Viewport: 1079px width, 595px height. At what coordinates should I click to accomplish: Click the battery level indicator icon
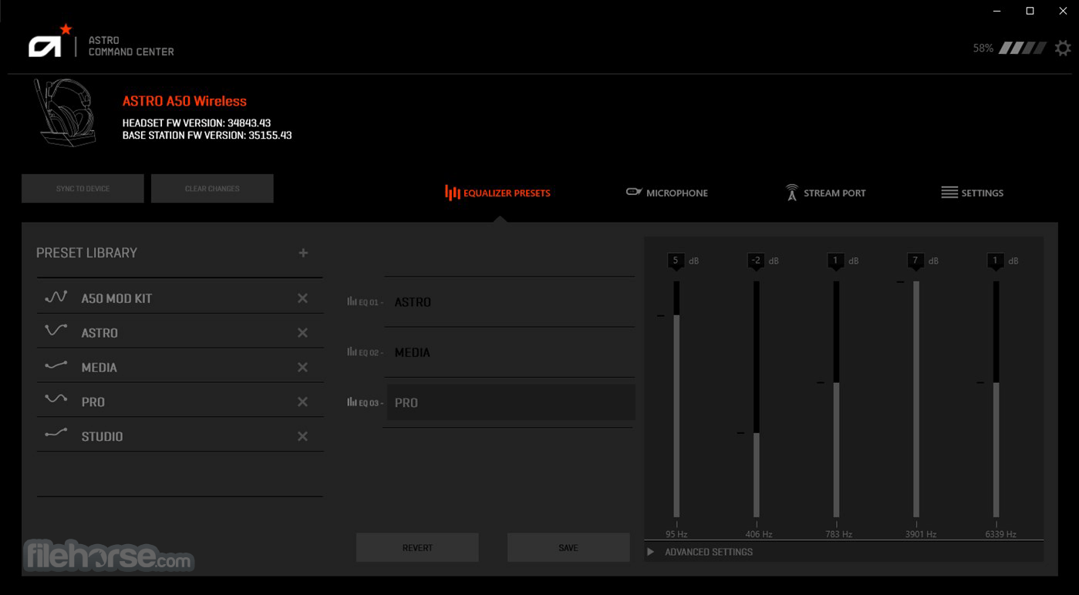click(x=1023, y=48)
